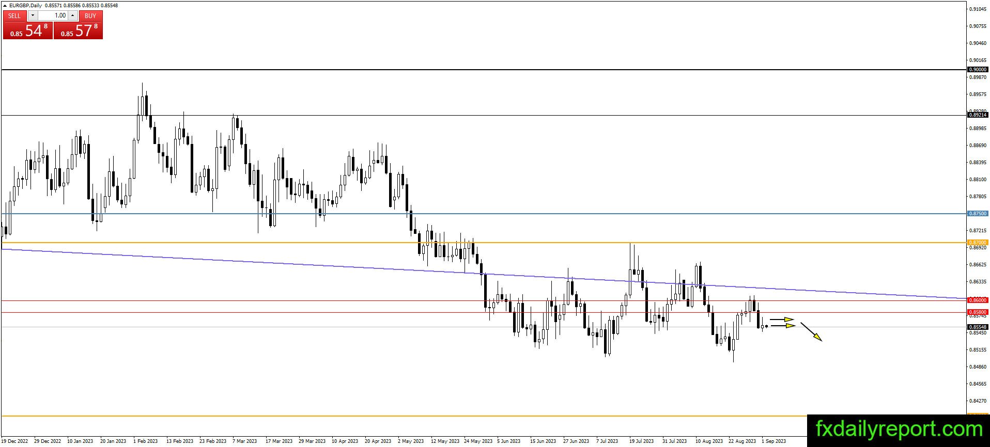Open the fxdailyreport.com watermark link
Image resolution: width=990 pixels, height=447 pixels.
(x=899, y=429)
